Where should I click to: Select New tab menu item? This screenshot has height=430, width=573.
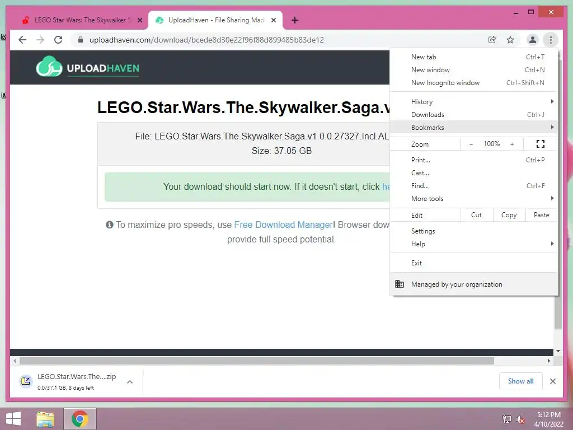pyautogui.click(x=474, y=57)
